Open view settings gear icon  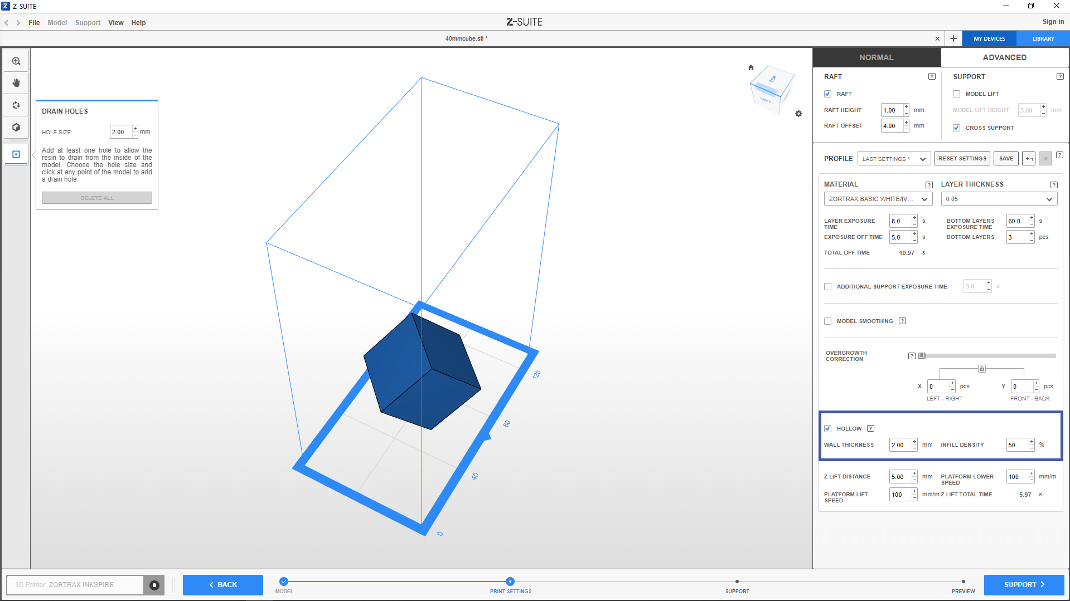coord(798,114)
